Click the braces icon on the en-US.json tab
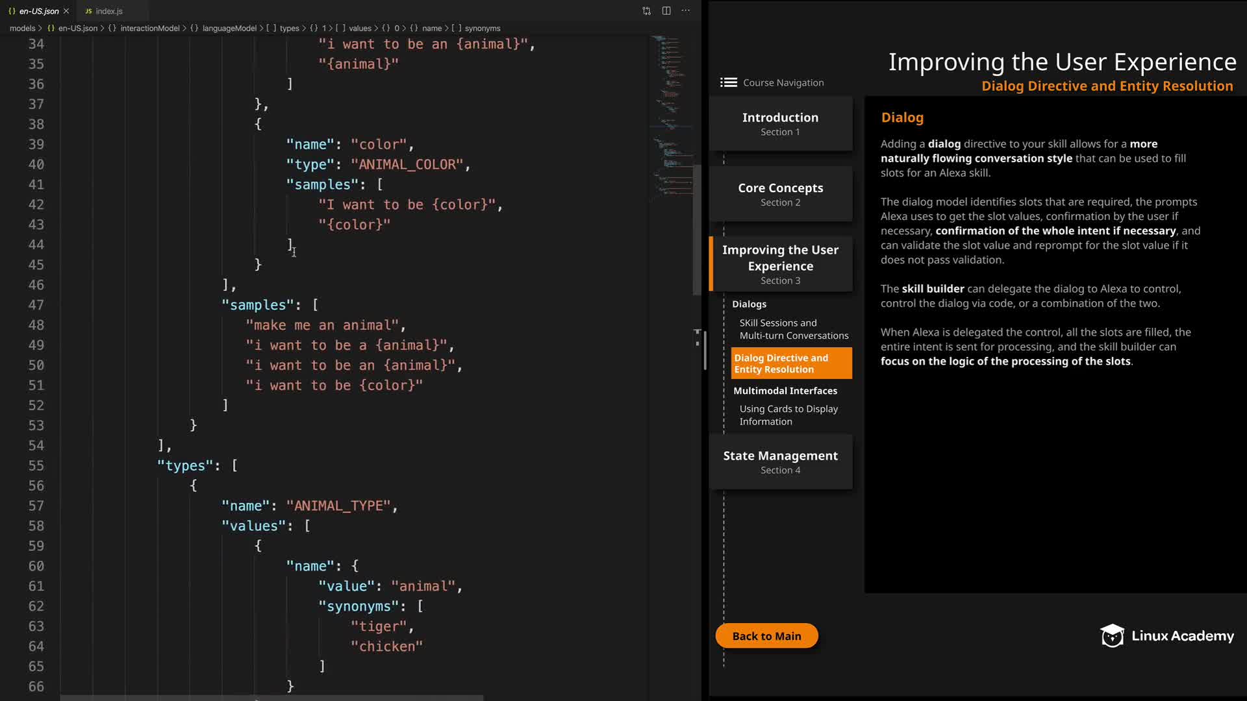The image size is (1247, 701). 12,11
